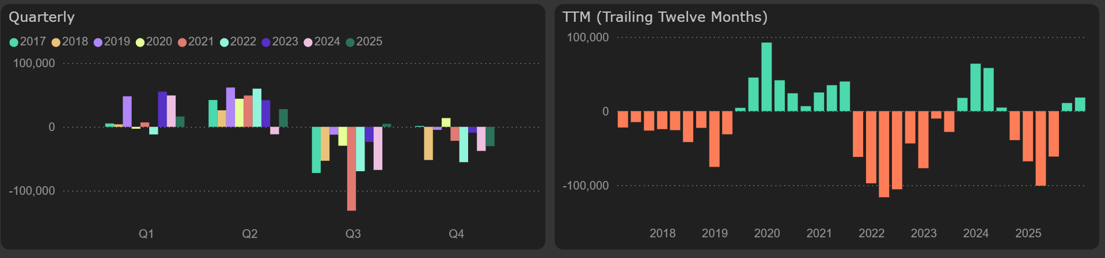Toggle the 2018 legend entry

(x=70, y=42)
